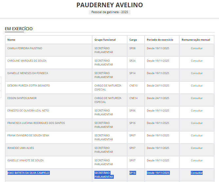Click the PAUDERNEY AVELINO page title
The image size is (219, 182).
(109, 5)
